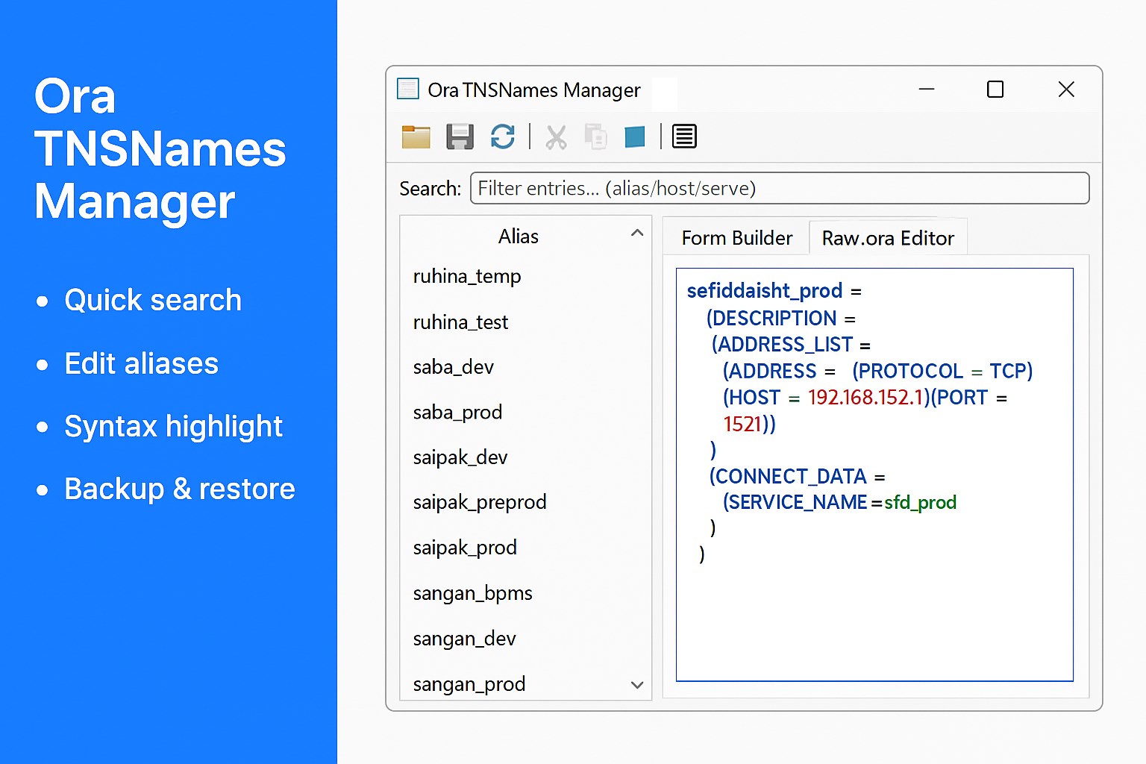
Task: Click the ADDRESS_LIST line in editor
Action: tap(791, 345)
